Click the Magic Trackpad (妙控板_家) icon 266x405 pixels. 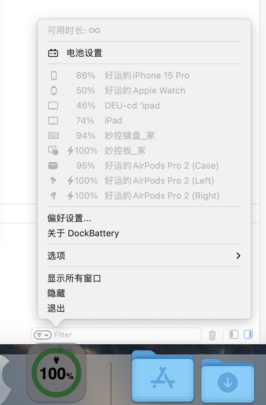point(53,151)
